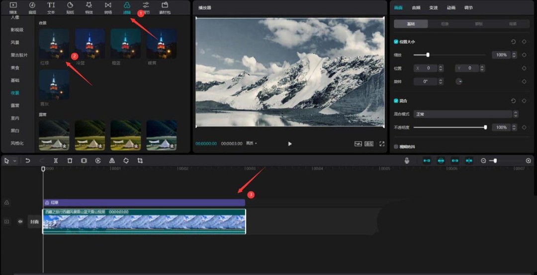Toggle the 位置大小 checkbox

[x=396, y=42]
